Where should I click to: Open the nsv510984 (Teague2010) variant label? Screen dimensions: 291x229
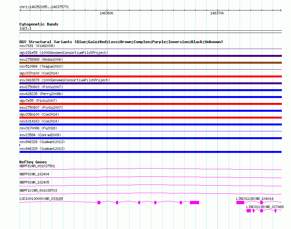pyautogui.click(x=41, y=66)
